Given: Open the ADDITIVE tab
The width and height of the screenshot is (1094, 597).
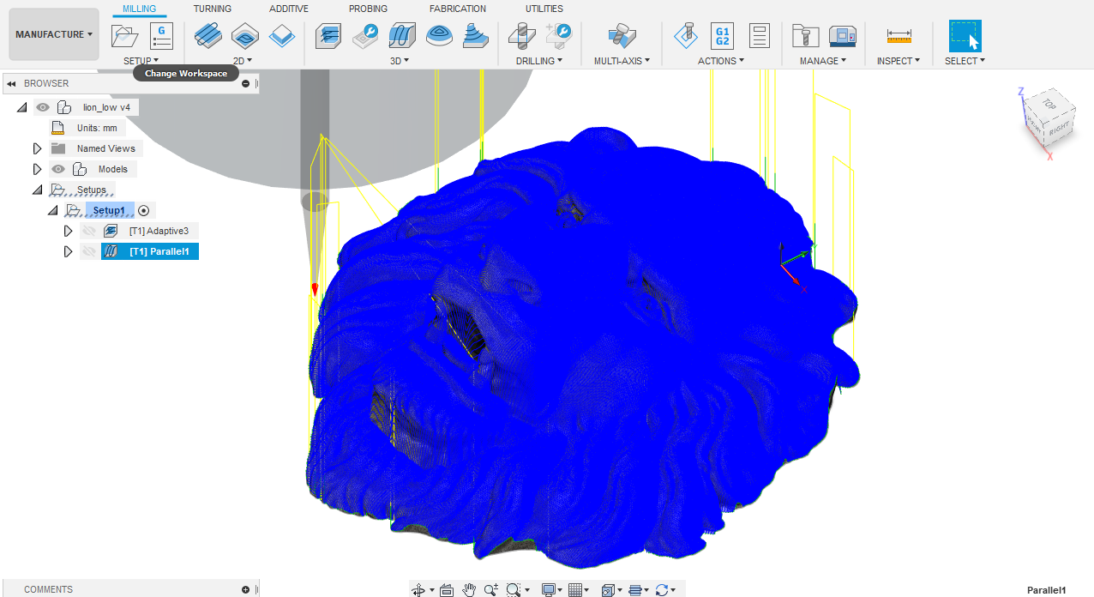Looking at the screenshot, I should (289, 9).
